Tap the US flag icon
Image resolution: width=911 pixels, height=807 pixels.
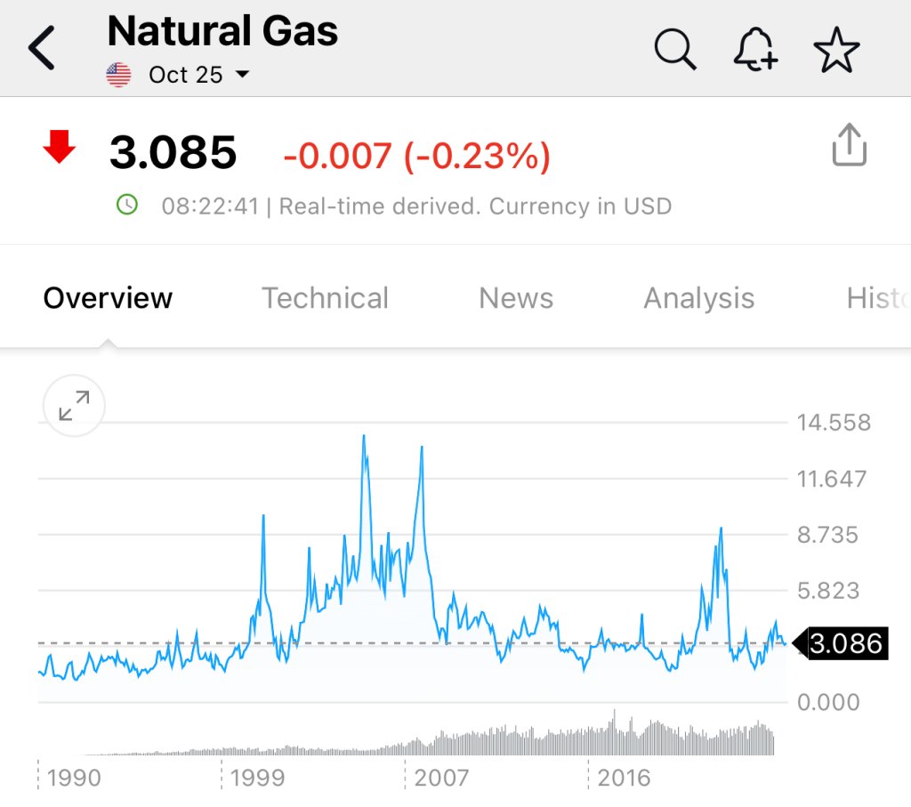pos(118,75)
